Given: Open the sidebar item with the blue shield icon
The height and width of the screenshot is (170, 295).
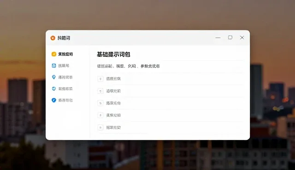Looking at the screenshot, I should [62, 89].
